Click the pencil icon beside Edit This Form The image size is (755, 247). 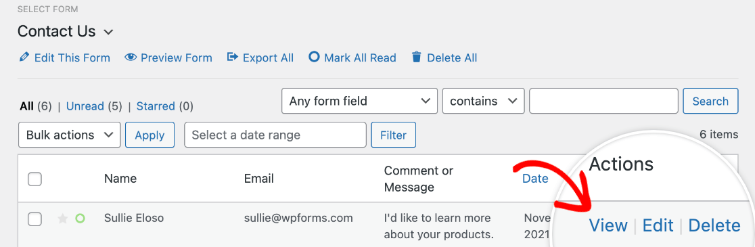[x=24, y=58]
